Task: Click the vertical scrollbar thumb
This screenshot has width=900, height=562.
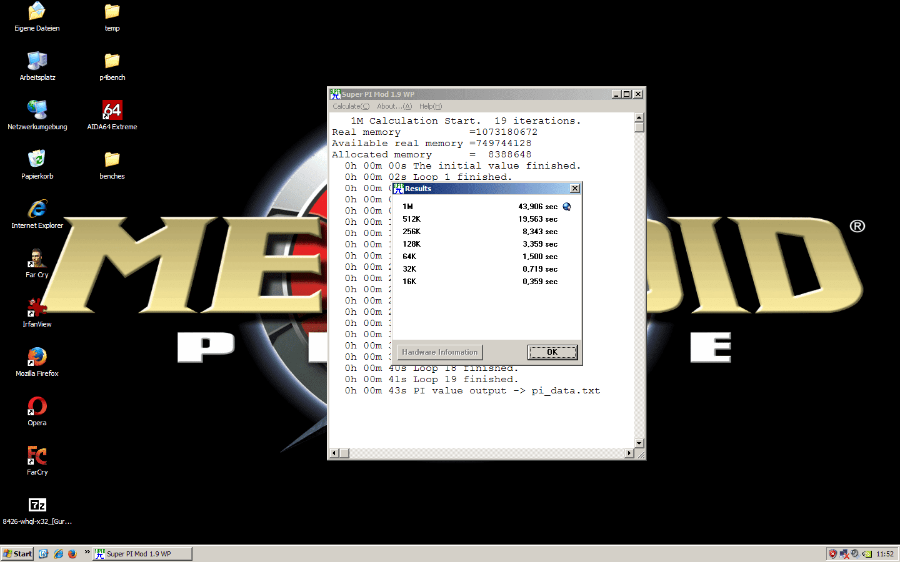Action: (639, 127)
